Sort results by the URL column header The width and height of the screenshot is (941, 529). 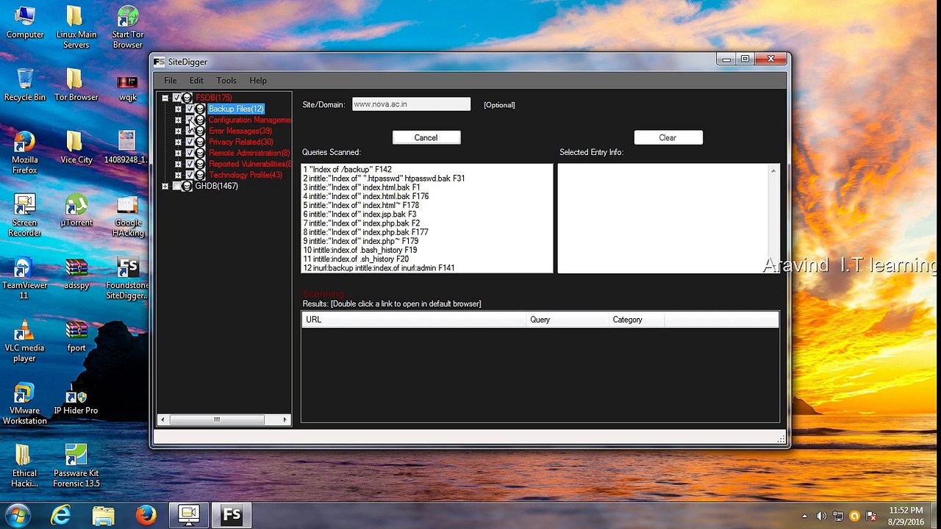tap(414, 320)
